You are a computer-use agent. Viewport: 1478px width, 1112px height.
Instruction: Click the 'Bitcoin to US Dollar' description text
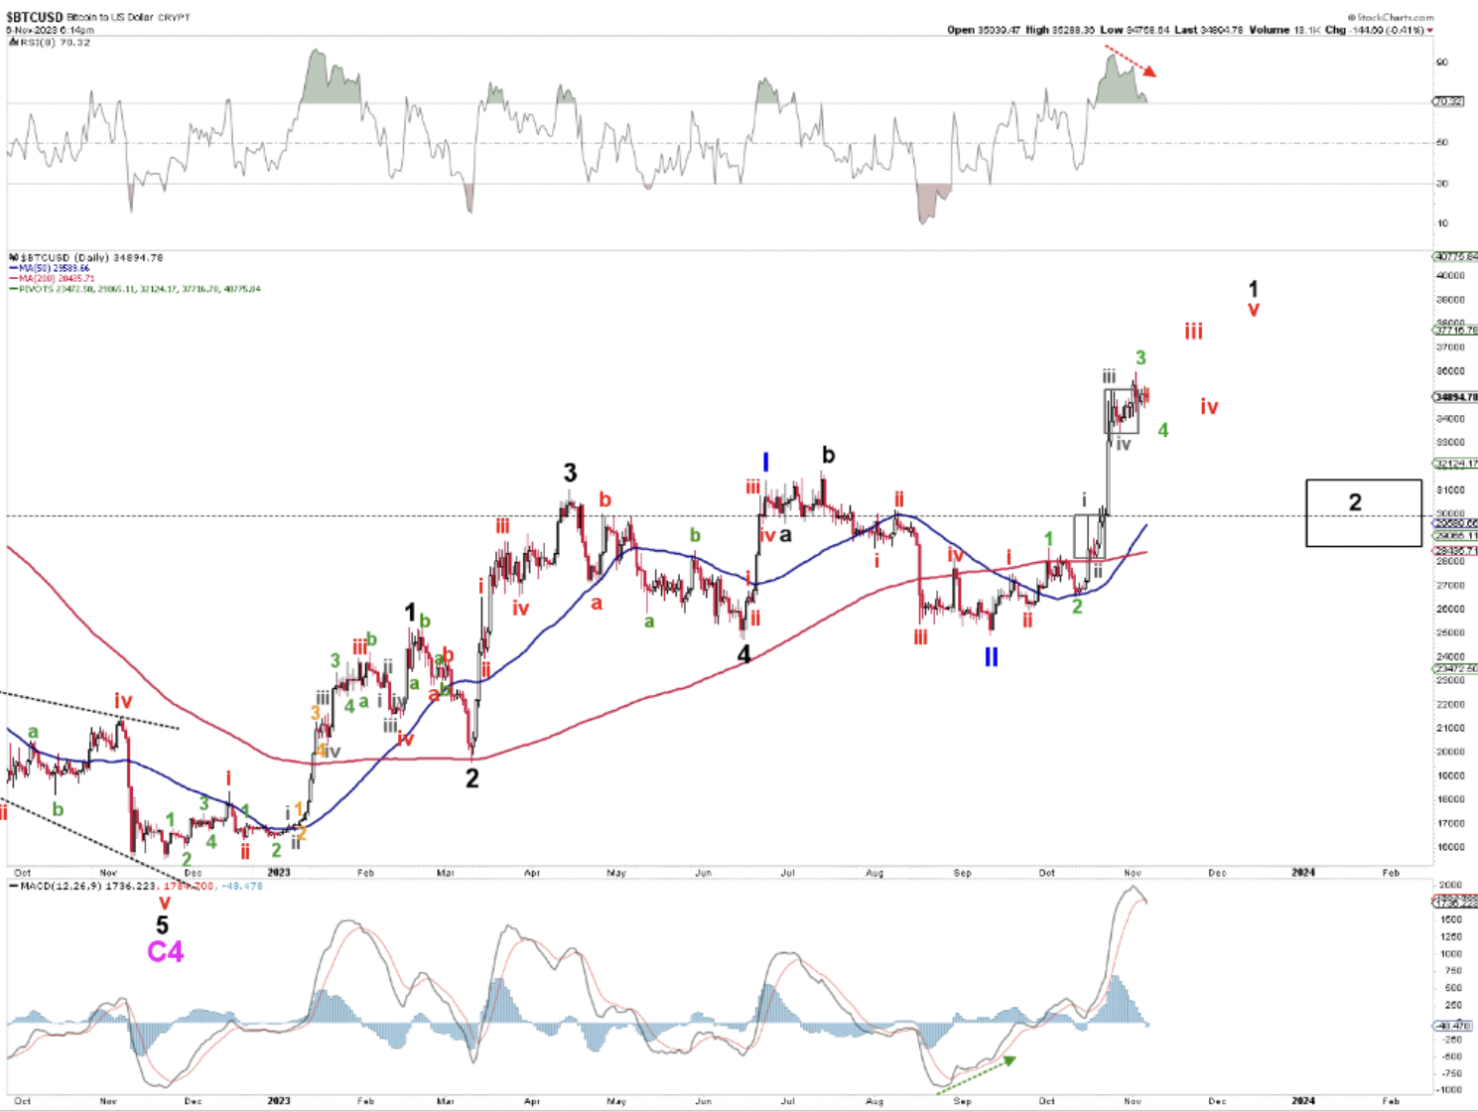[110, 18]
